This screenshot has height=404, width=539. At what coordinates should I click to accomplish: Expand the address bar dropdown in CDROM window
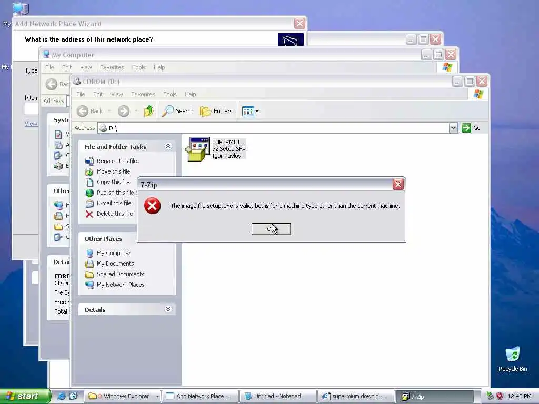pyautogui.click(x=453, y=128)
